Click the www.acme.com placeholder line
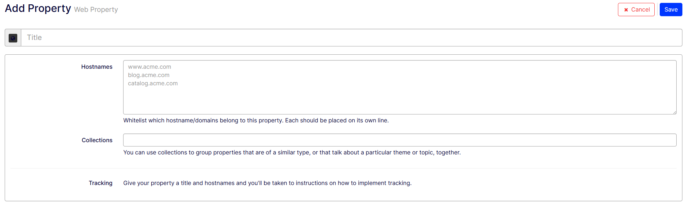 (149, 67)
